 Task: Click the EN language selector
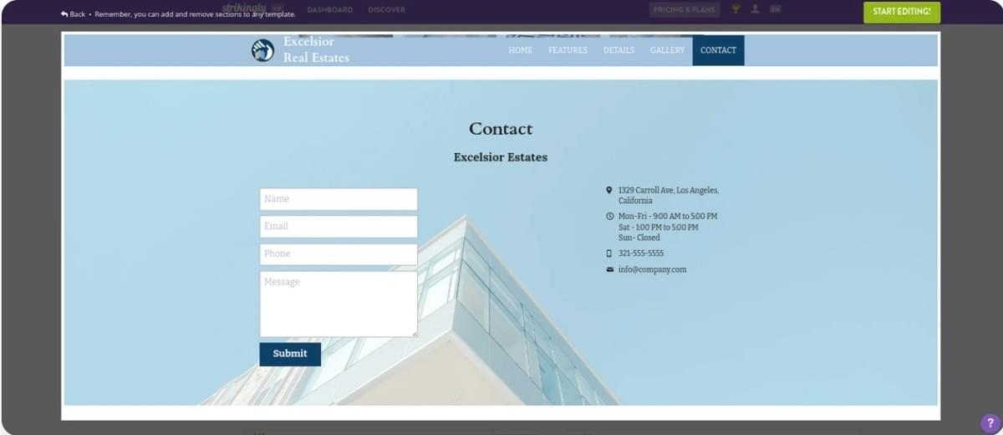[776, 9]
